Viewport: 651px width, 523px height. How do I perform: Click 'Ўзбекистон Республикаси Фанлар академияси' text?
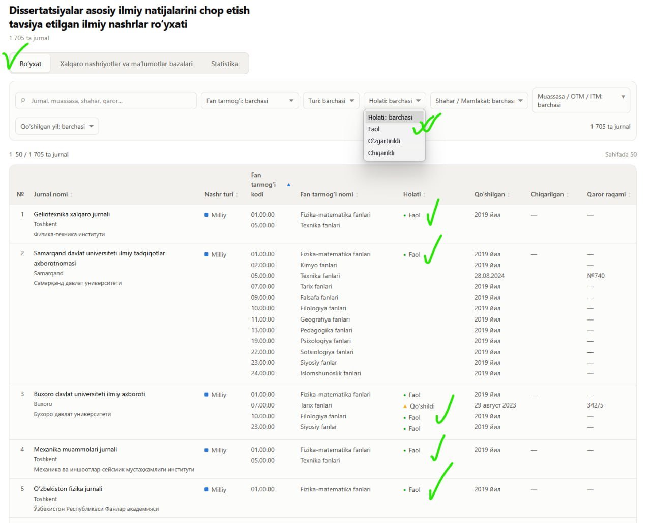[96, 509]
